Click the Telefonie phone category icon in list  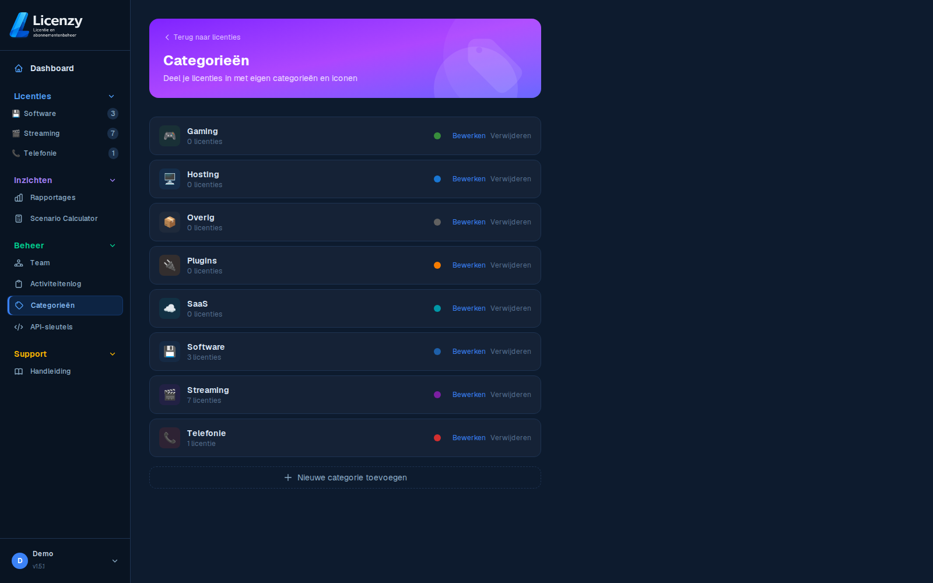click(170, 438)
